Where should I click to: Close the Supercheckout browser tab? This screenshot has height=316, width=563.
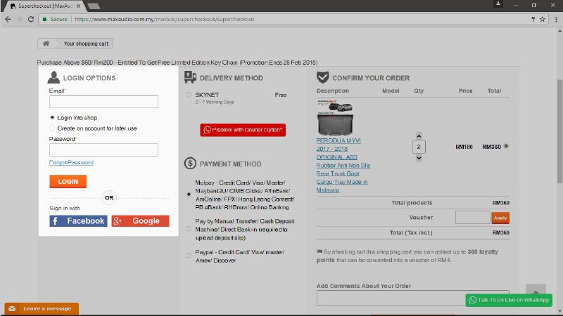click(x=78, y=6)
